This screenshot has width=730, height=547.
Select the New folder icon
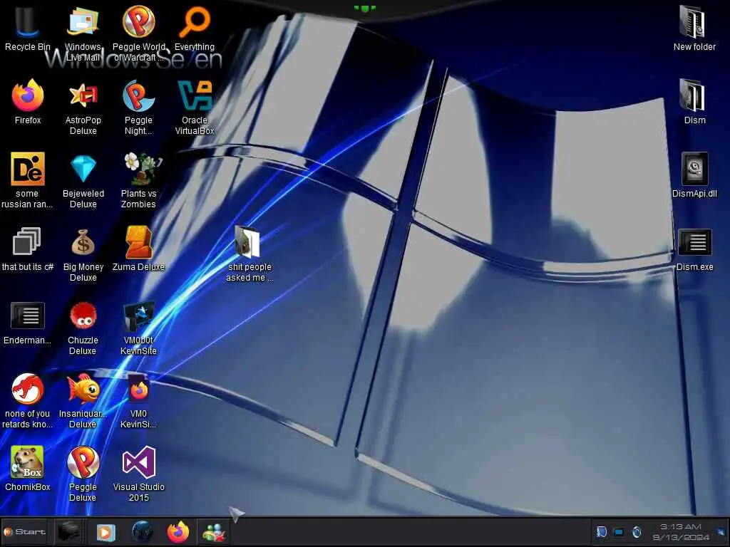[x=692, y=22]
